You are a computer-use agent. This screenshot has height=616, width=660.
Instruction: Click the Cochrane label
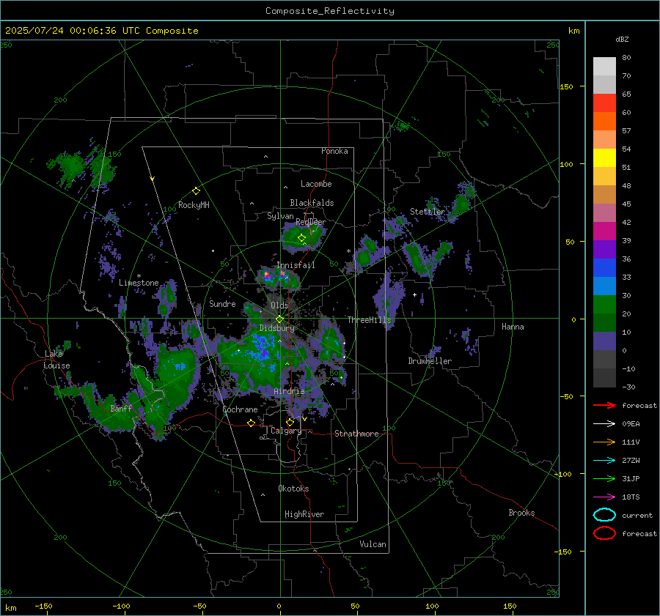tap(240, 409)
